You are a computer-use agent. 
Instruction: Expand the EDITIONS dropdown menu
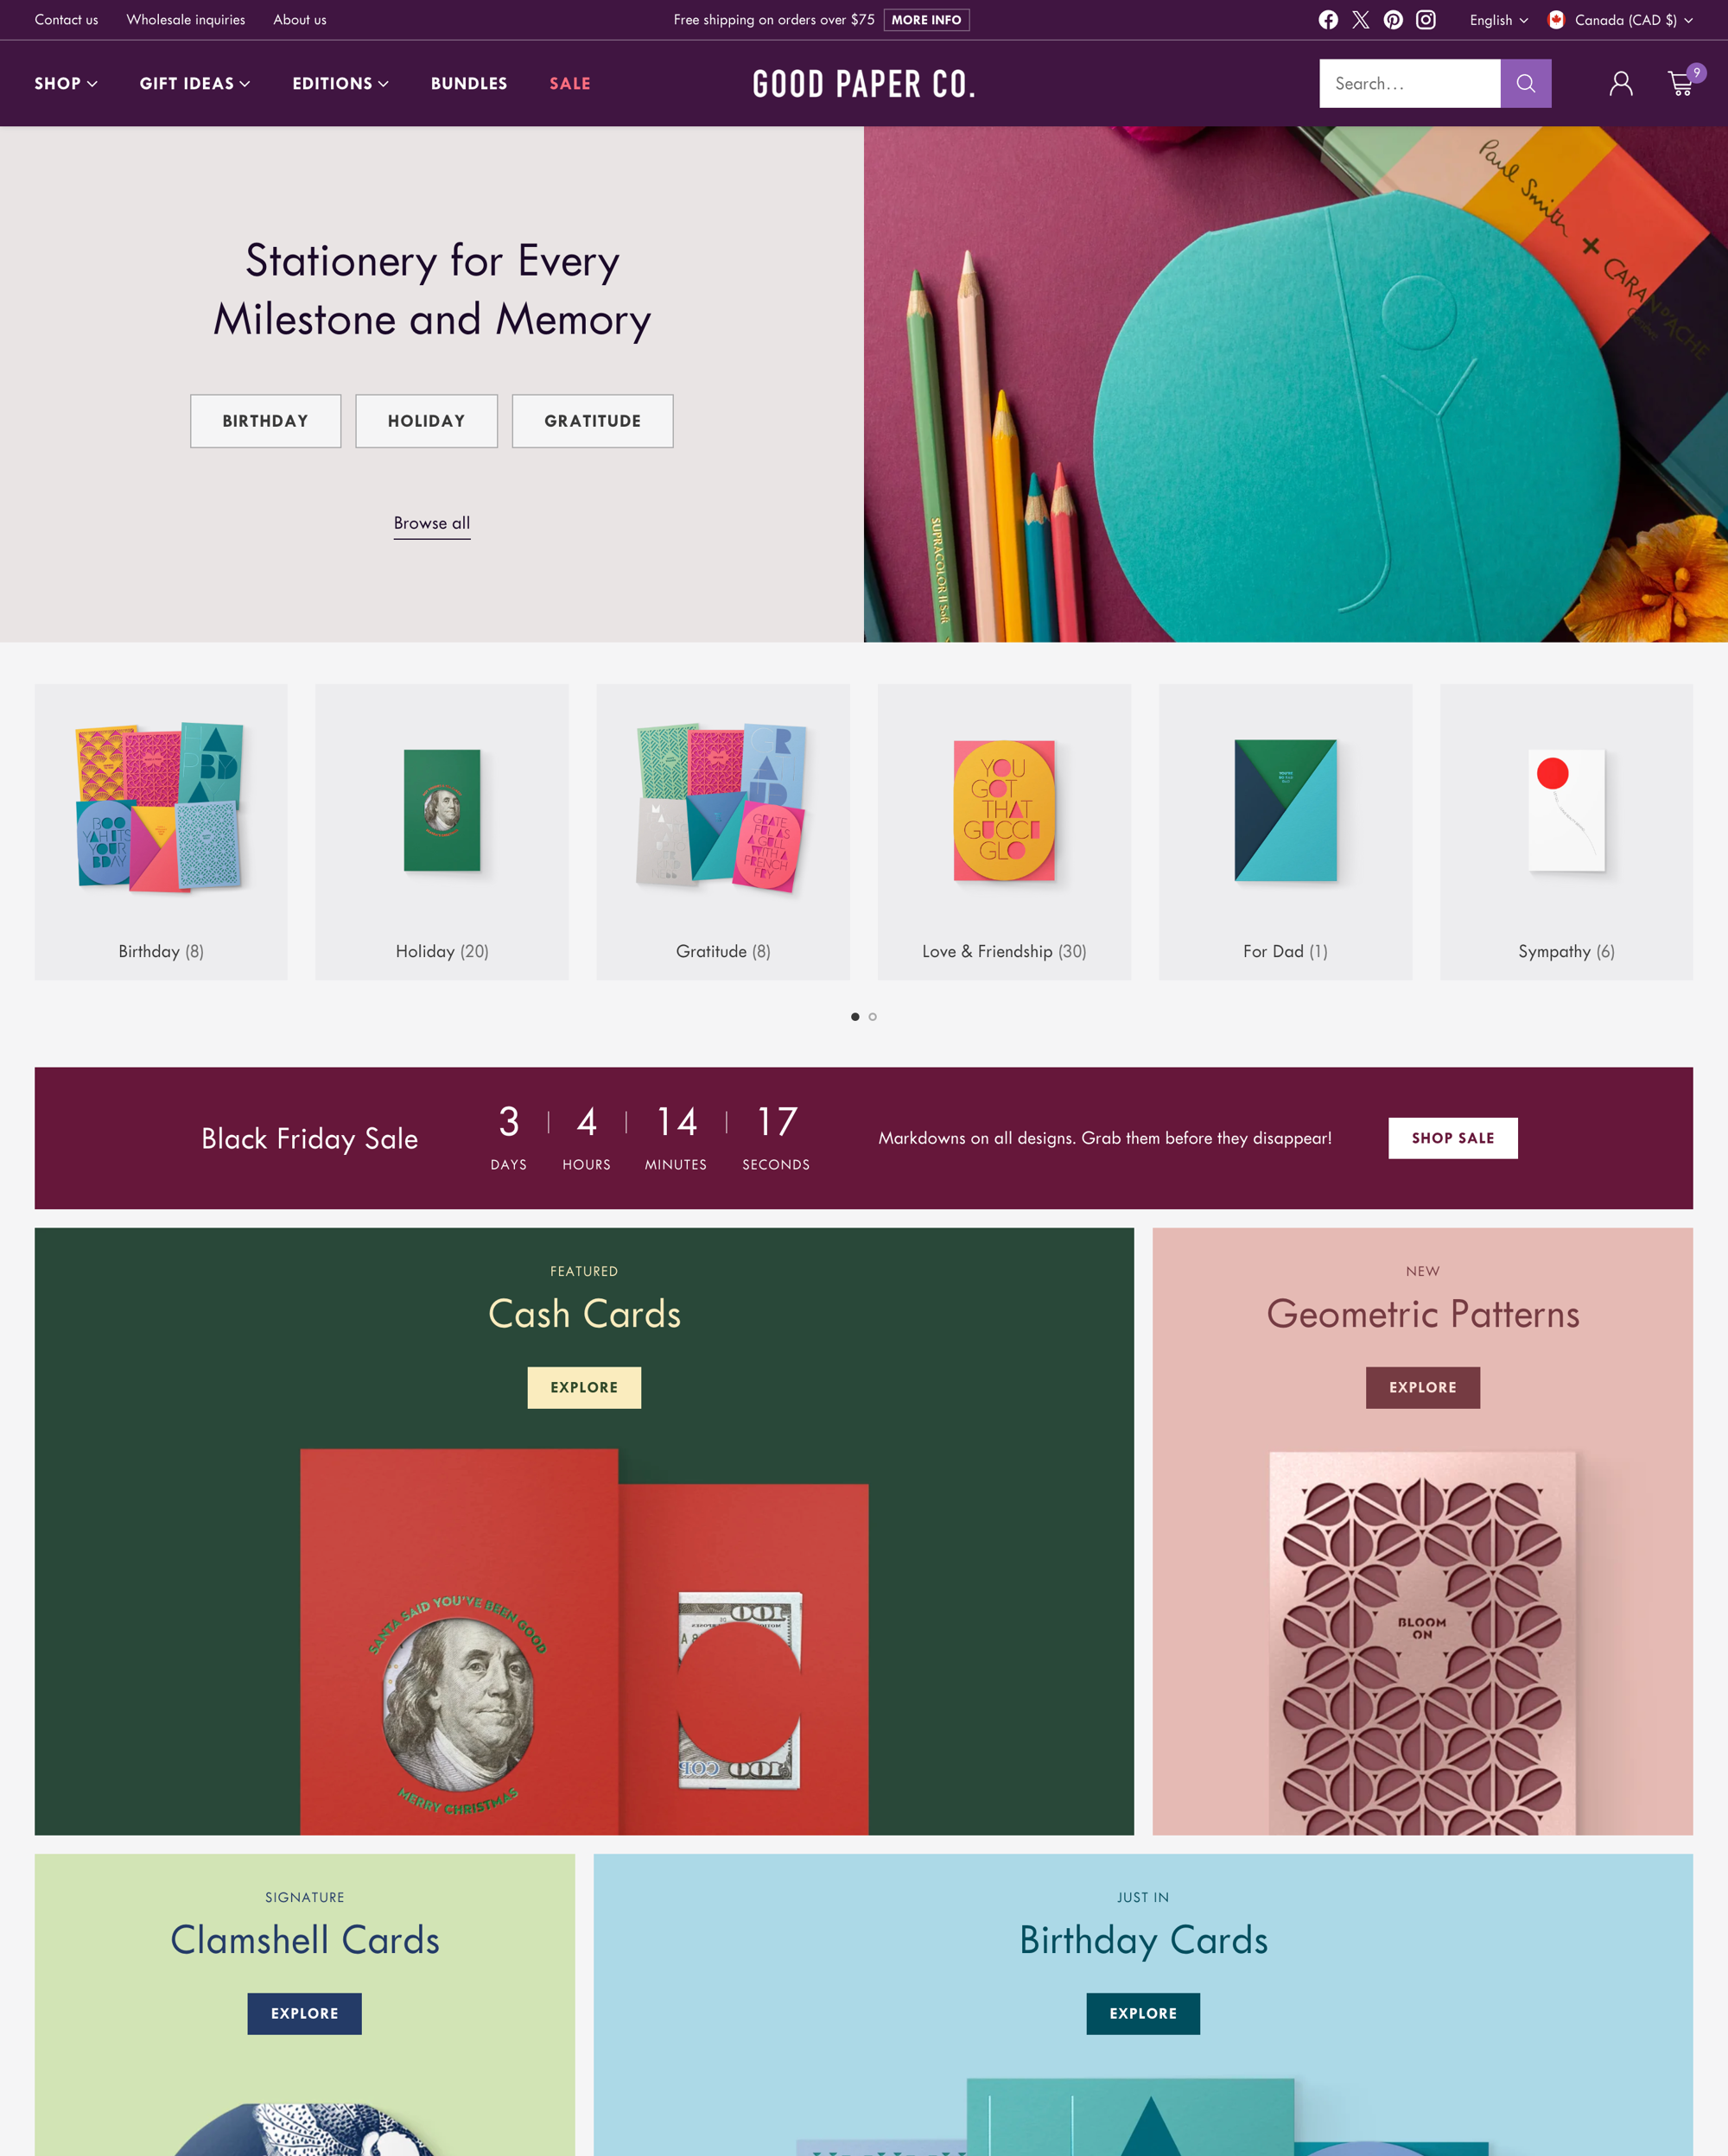[339, 83]
